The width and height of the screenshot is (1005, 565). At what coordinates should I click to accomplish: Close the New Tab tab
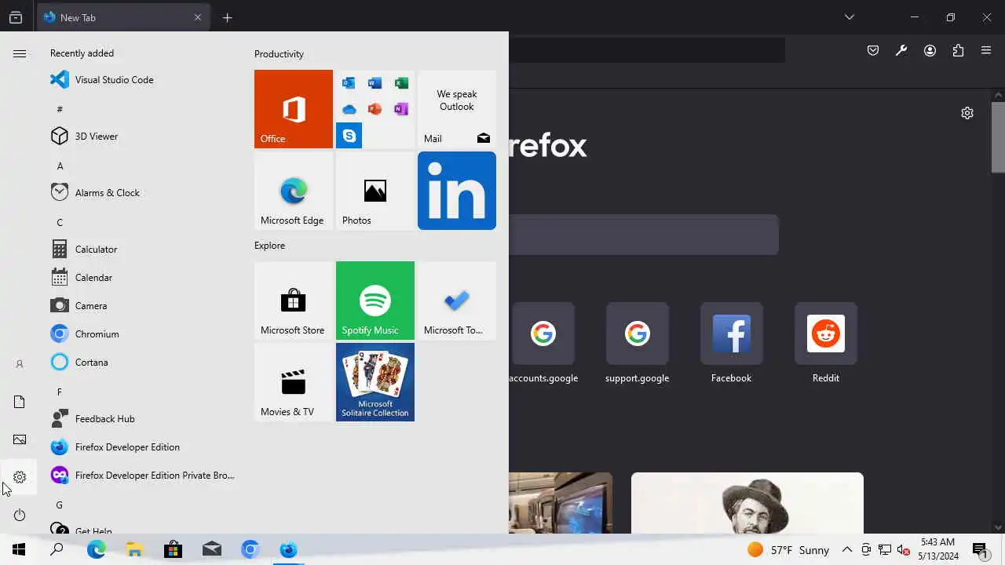pos(198,17)
